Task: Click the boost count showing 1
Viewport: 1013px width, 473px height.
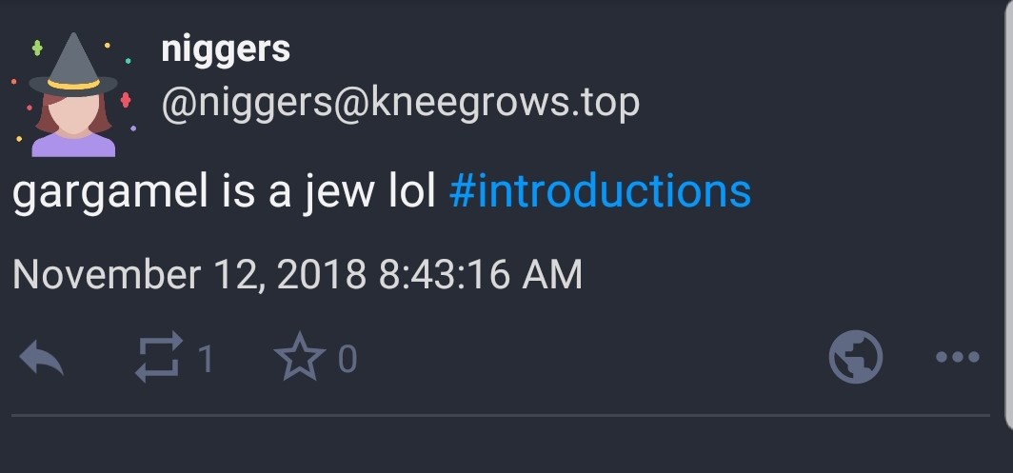Action: click(x=206, y=359)
